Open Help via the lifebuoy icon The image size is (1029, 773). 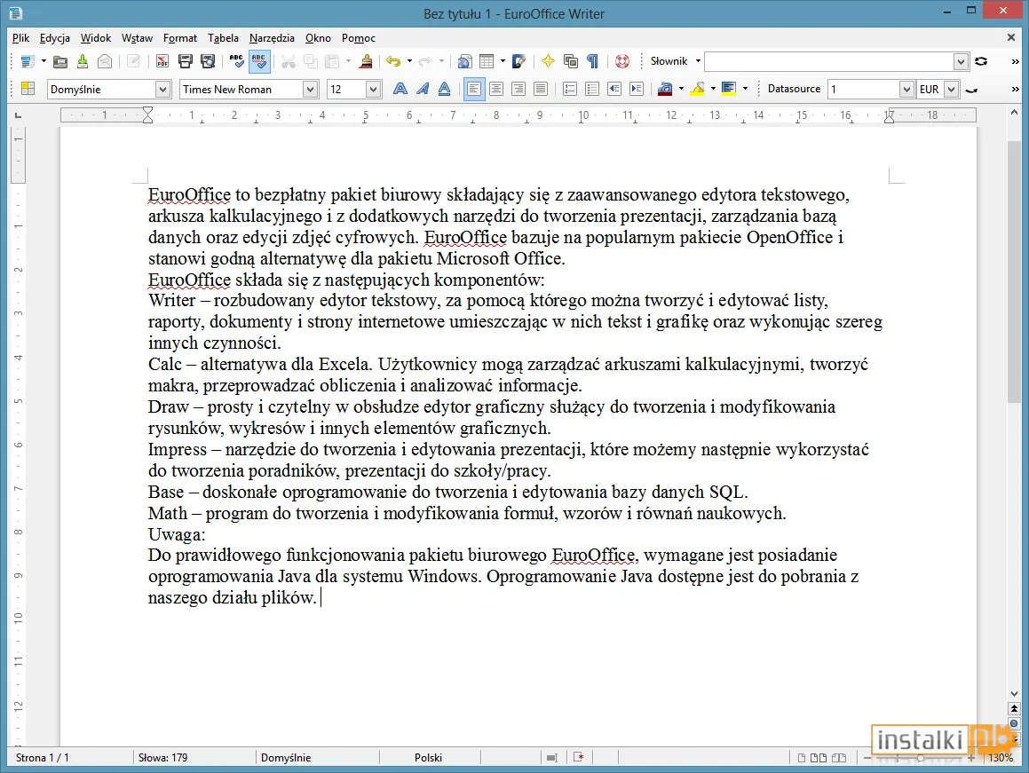click(x=622, y=61)
